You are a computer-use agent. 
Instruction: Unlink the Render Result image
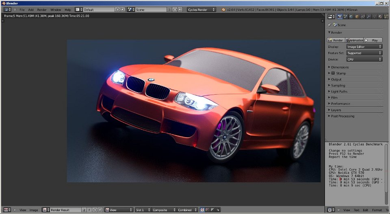point(100,210)
